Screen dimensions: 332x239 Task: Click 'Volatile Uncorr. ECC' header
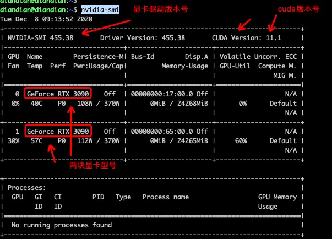coord(258,57)
